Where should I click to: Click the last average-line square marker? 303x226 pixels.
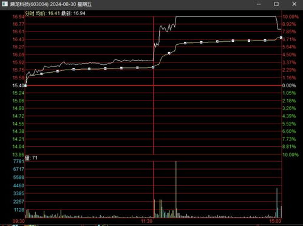click(281, 38)
